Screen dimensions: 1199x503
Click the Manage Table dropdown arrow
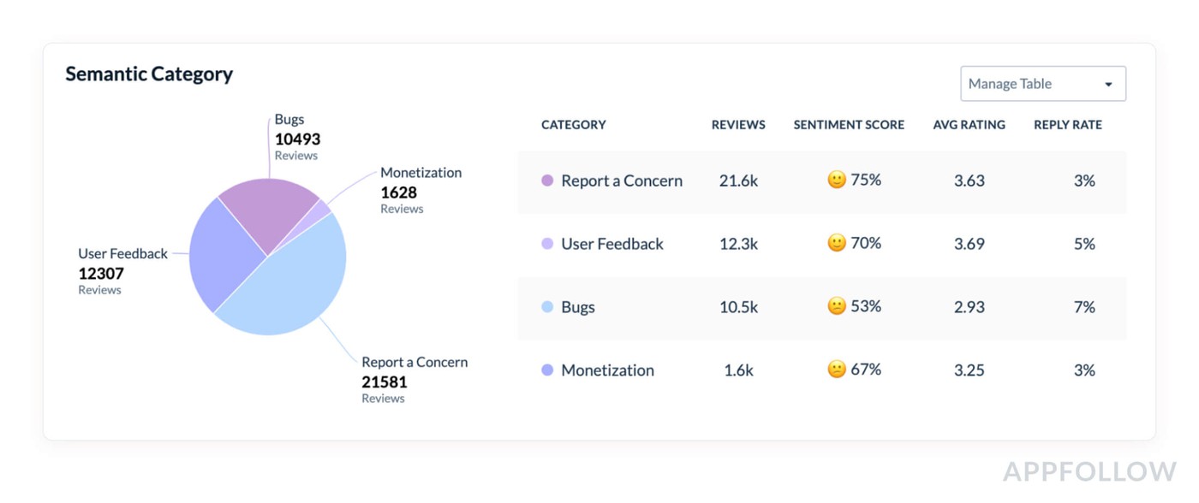[x=1108, y=85]
